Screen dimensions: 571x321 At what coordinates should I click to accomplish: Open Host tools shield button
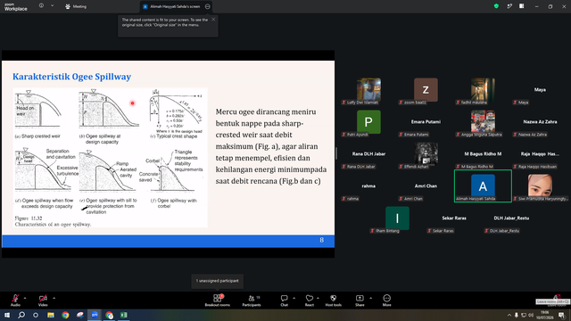point(333,300)
